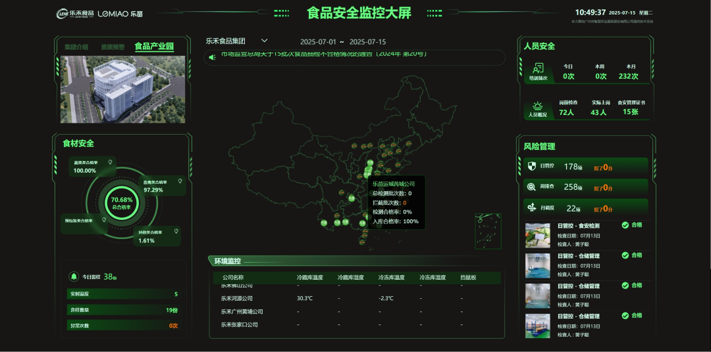Open the 日管控 - 食安检测 photo thumbnail

coord(537,235)
